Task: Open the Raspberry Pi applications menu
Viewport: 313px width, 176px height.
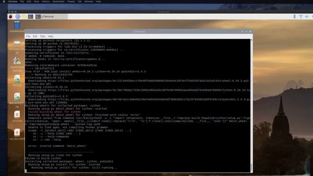Action: (x=11, y=17)
